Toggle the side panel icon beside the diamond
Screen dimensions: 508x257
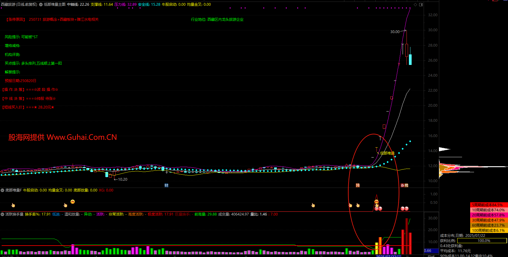421,5
